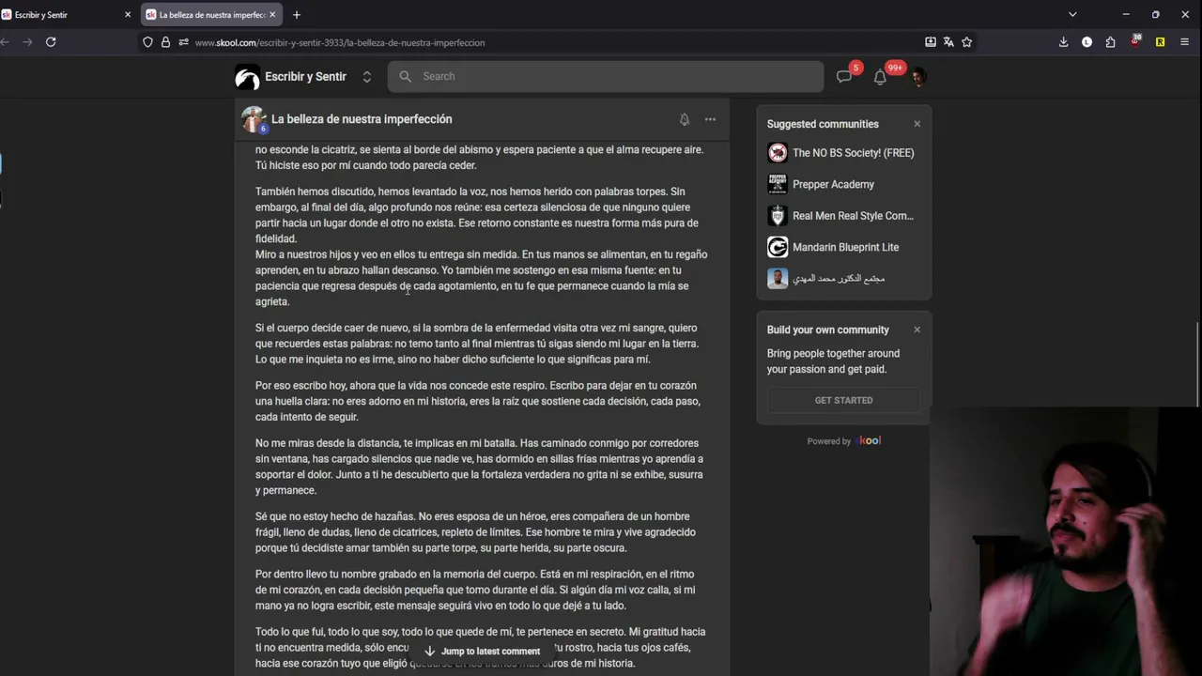Toggle post notification bell icon

[685, 119]
